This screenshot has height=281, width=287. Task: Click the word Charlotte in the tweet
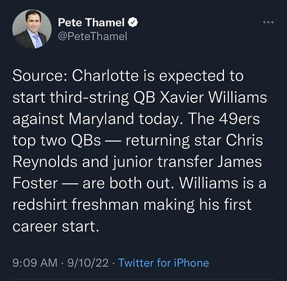click(x=105, y=76)
